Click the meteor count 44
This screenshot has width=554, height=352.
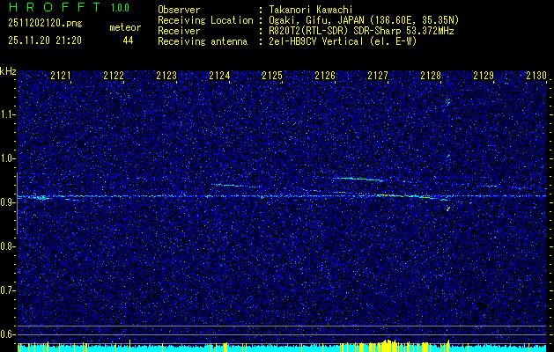coord(128,40)
